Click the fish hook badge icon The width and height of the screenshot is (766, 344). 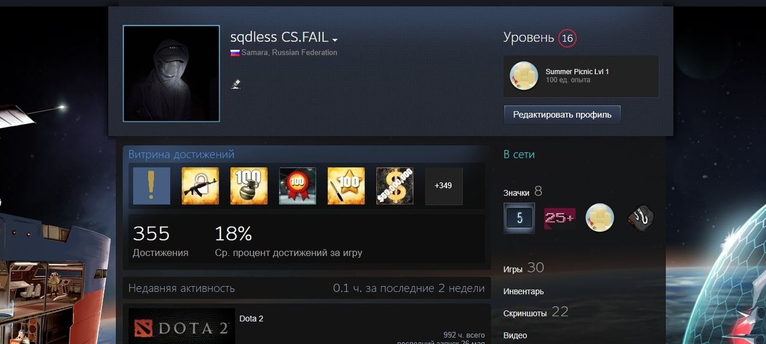(640, 218)
